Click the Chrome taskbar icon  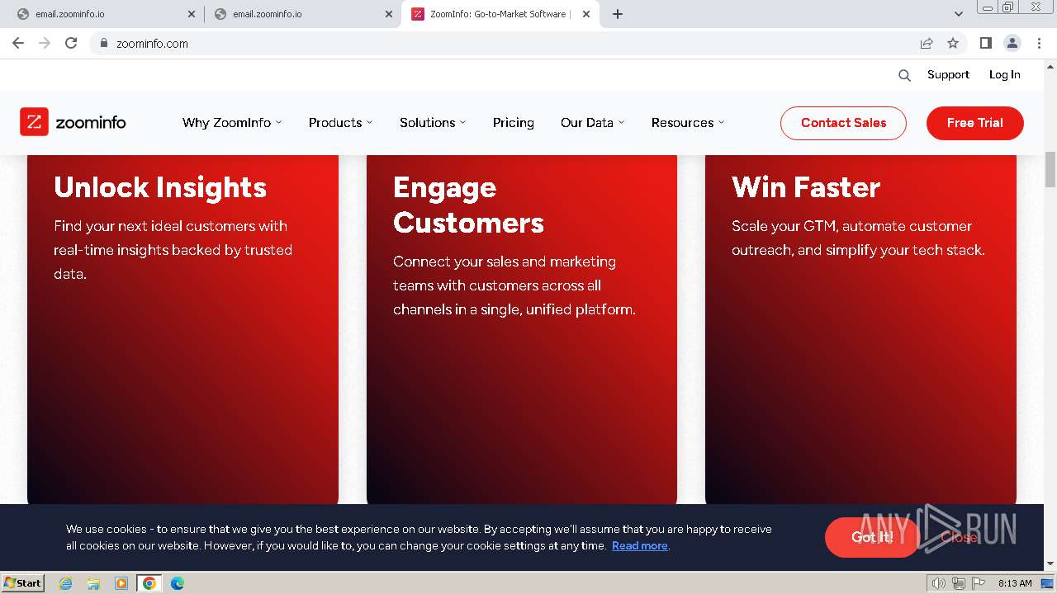coord(149,583)
